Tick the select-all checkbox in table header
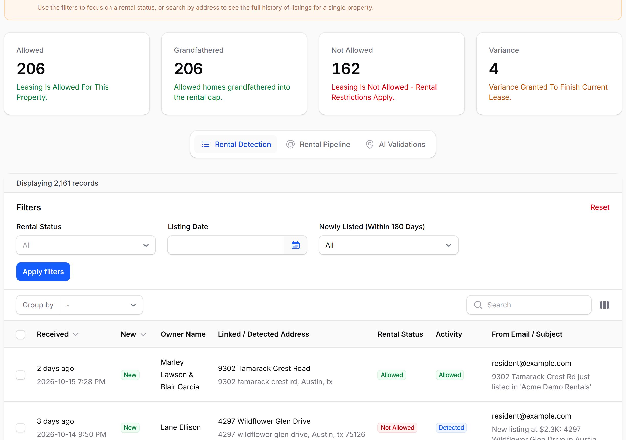The height and width of the screenshot is (440, 626). point(20,334)
